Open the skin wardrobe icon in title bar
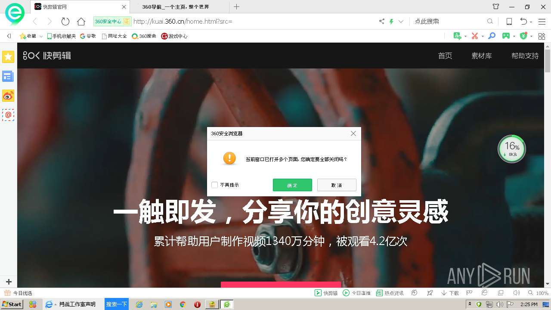The image size is (551, 310). pos(496,7)
